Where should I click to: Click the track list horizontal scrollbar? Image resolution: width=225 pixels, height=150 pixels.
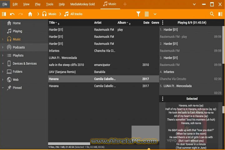pyautogui.click(x=69, y=143)
